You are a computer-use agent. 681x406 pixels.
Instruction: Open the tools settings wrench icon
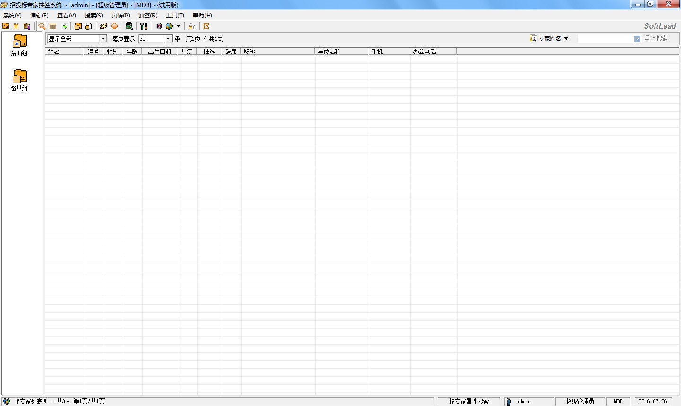click(144, 26)
